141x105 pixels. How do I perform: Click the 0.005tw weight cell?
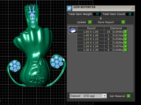pyautogui.click(x=118, y=43)
